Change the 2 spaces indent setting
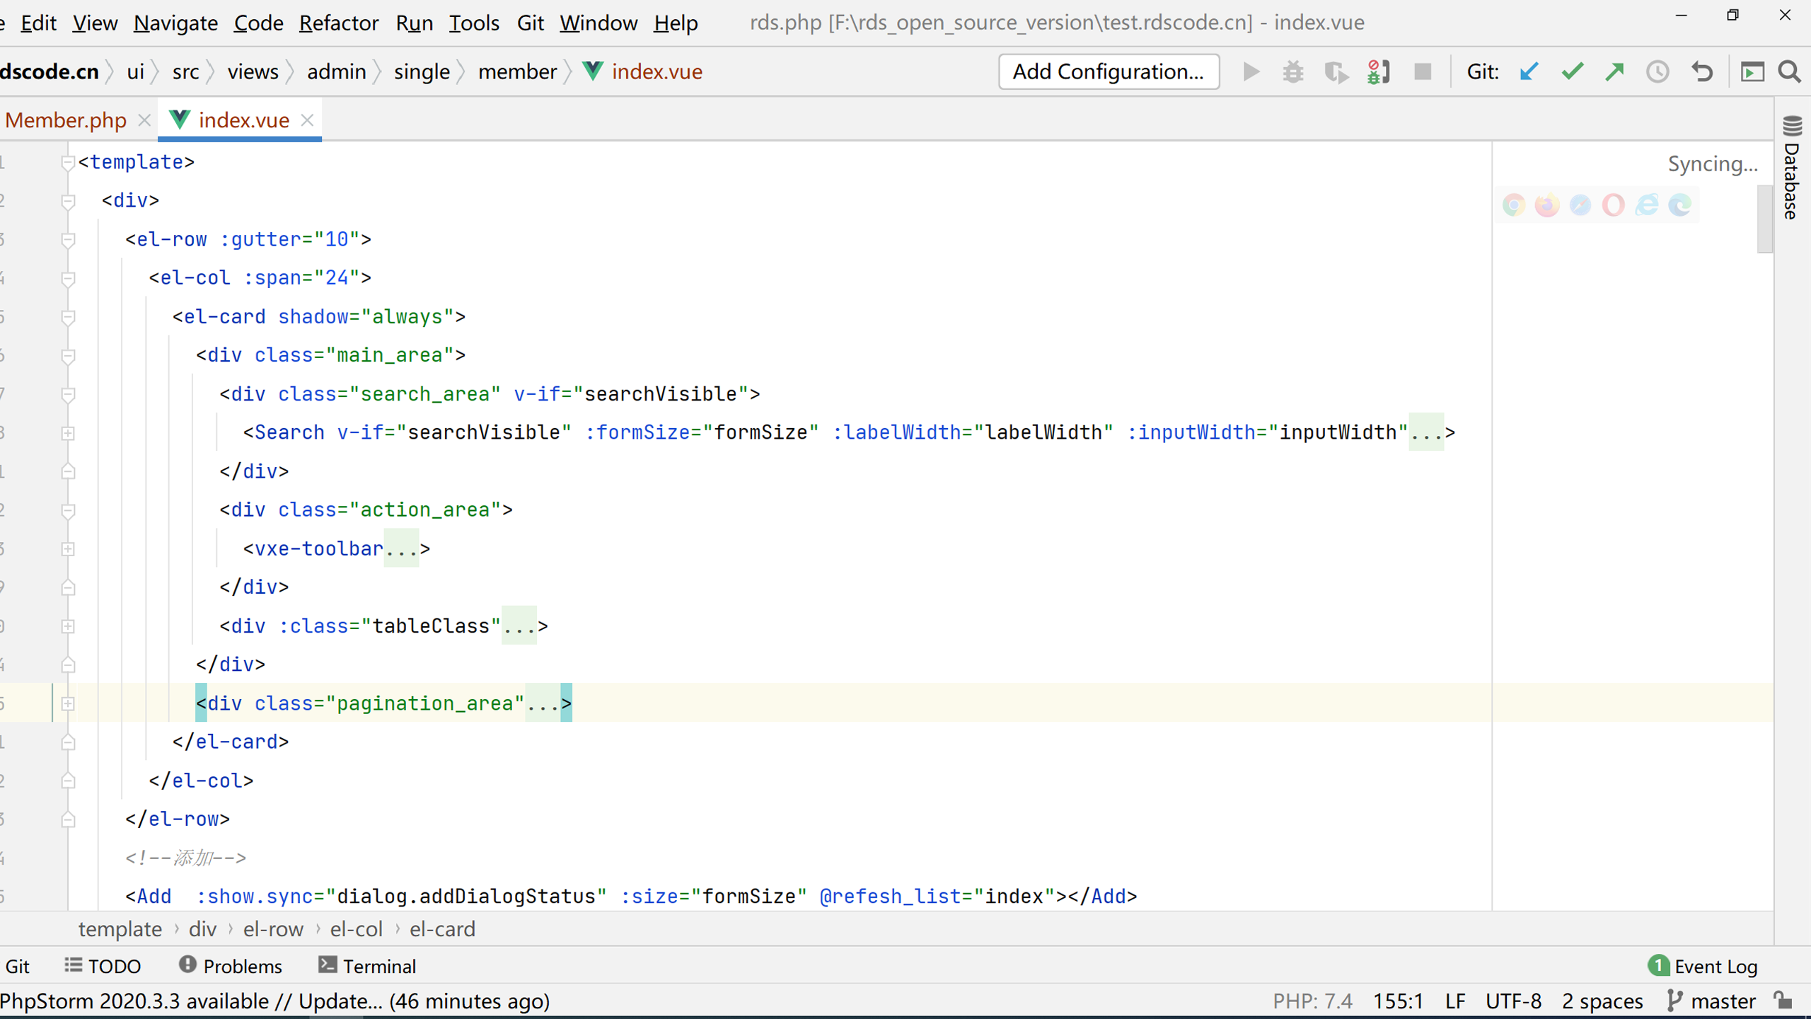The image size is (1811, 1019). click(x=1602, y=1001)
